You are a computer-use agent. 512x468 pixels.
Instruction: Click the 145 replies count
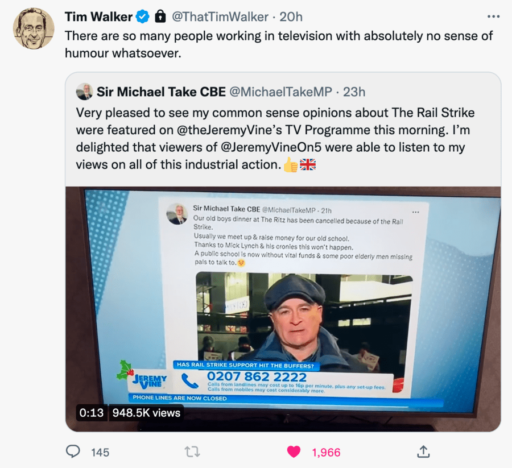[100, 452]
